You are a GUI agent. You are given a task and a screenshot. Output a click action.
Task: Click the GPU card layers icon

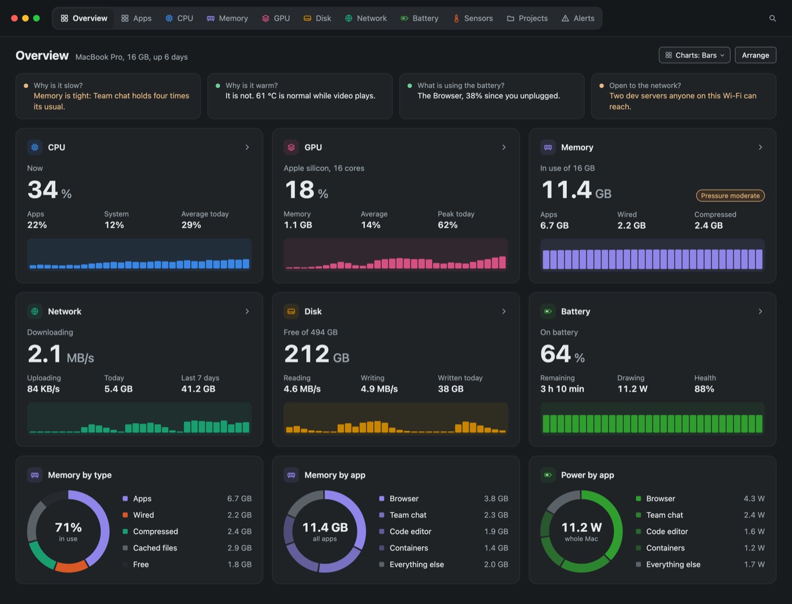(291, 147)
